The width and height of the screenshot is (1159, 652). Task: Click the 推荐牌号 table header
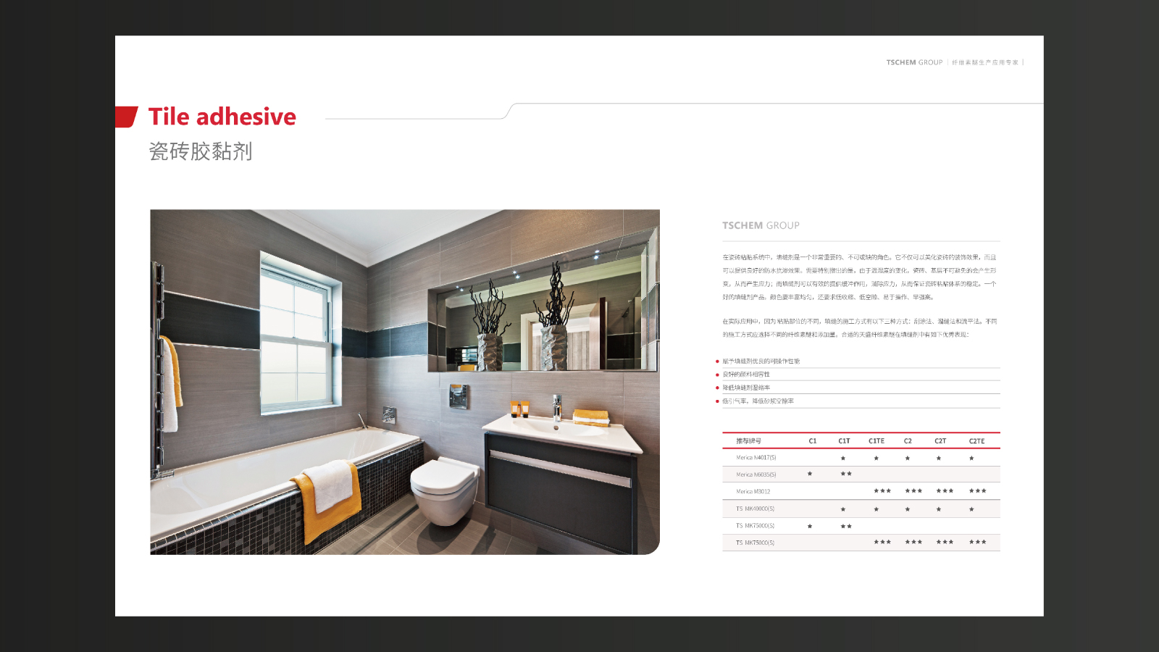tap(748, 441)
